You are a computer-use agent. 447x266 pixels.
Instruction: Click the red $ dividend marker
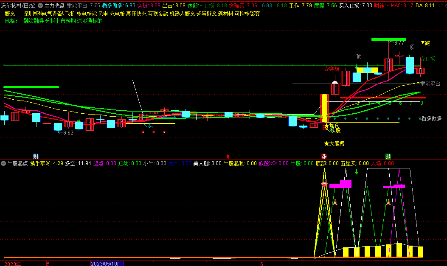coord(228,157)
